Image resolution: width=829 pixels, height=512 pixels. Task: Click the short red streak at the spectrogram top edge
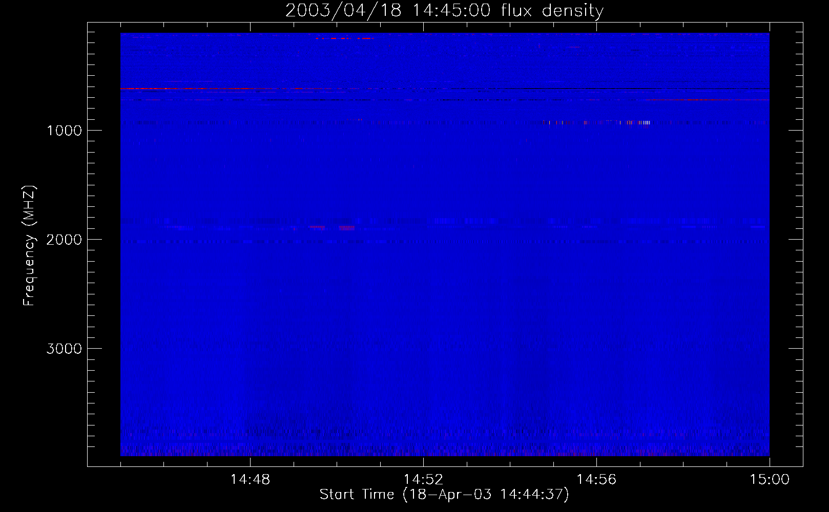pos(344,38)
